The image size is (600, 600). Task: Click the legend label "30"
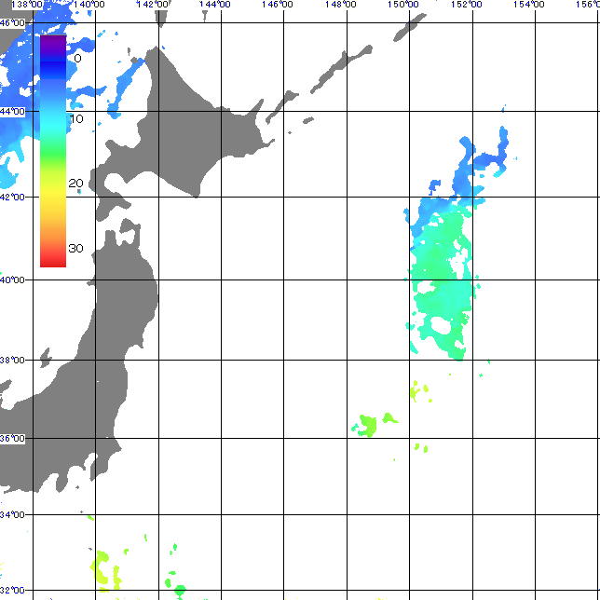point(76,248)
